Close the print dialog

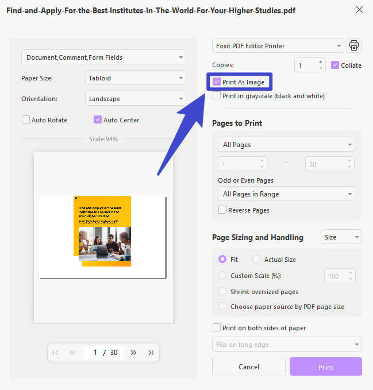tap(359, 10)
